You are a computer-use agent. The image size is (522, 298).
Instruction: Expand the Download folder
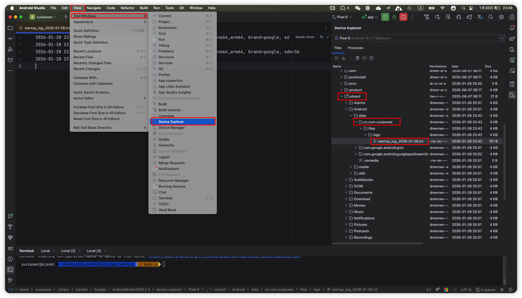pos(346,199)
